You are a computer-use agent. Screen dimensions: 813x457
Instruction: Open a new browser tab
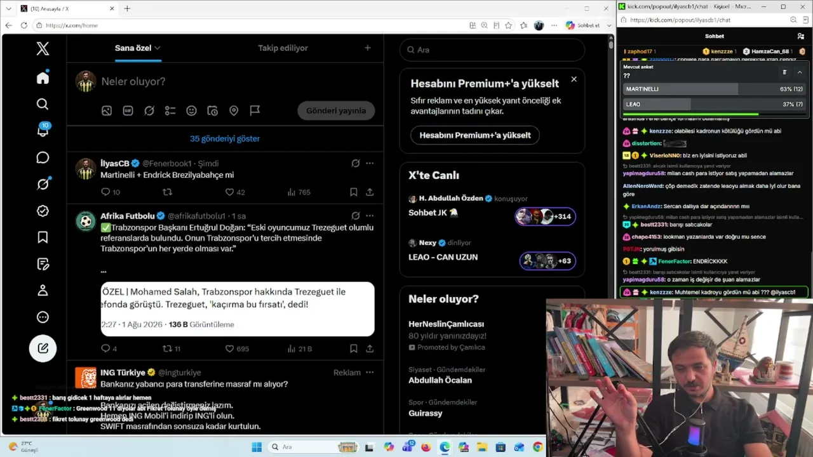(x=127, y=9)
